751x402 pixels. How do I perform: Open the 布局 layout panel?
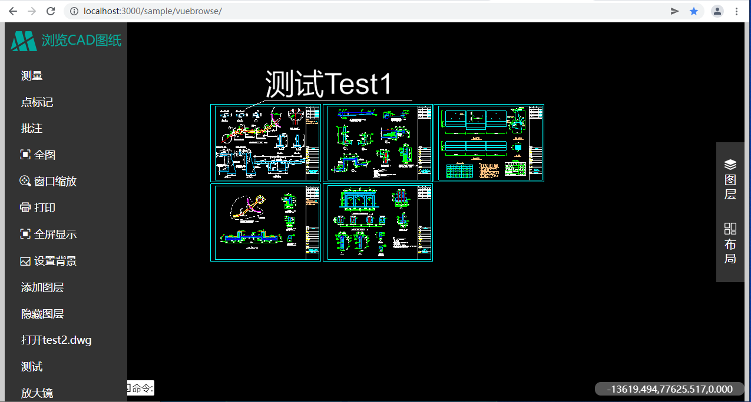point(730,243)
